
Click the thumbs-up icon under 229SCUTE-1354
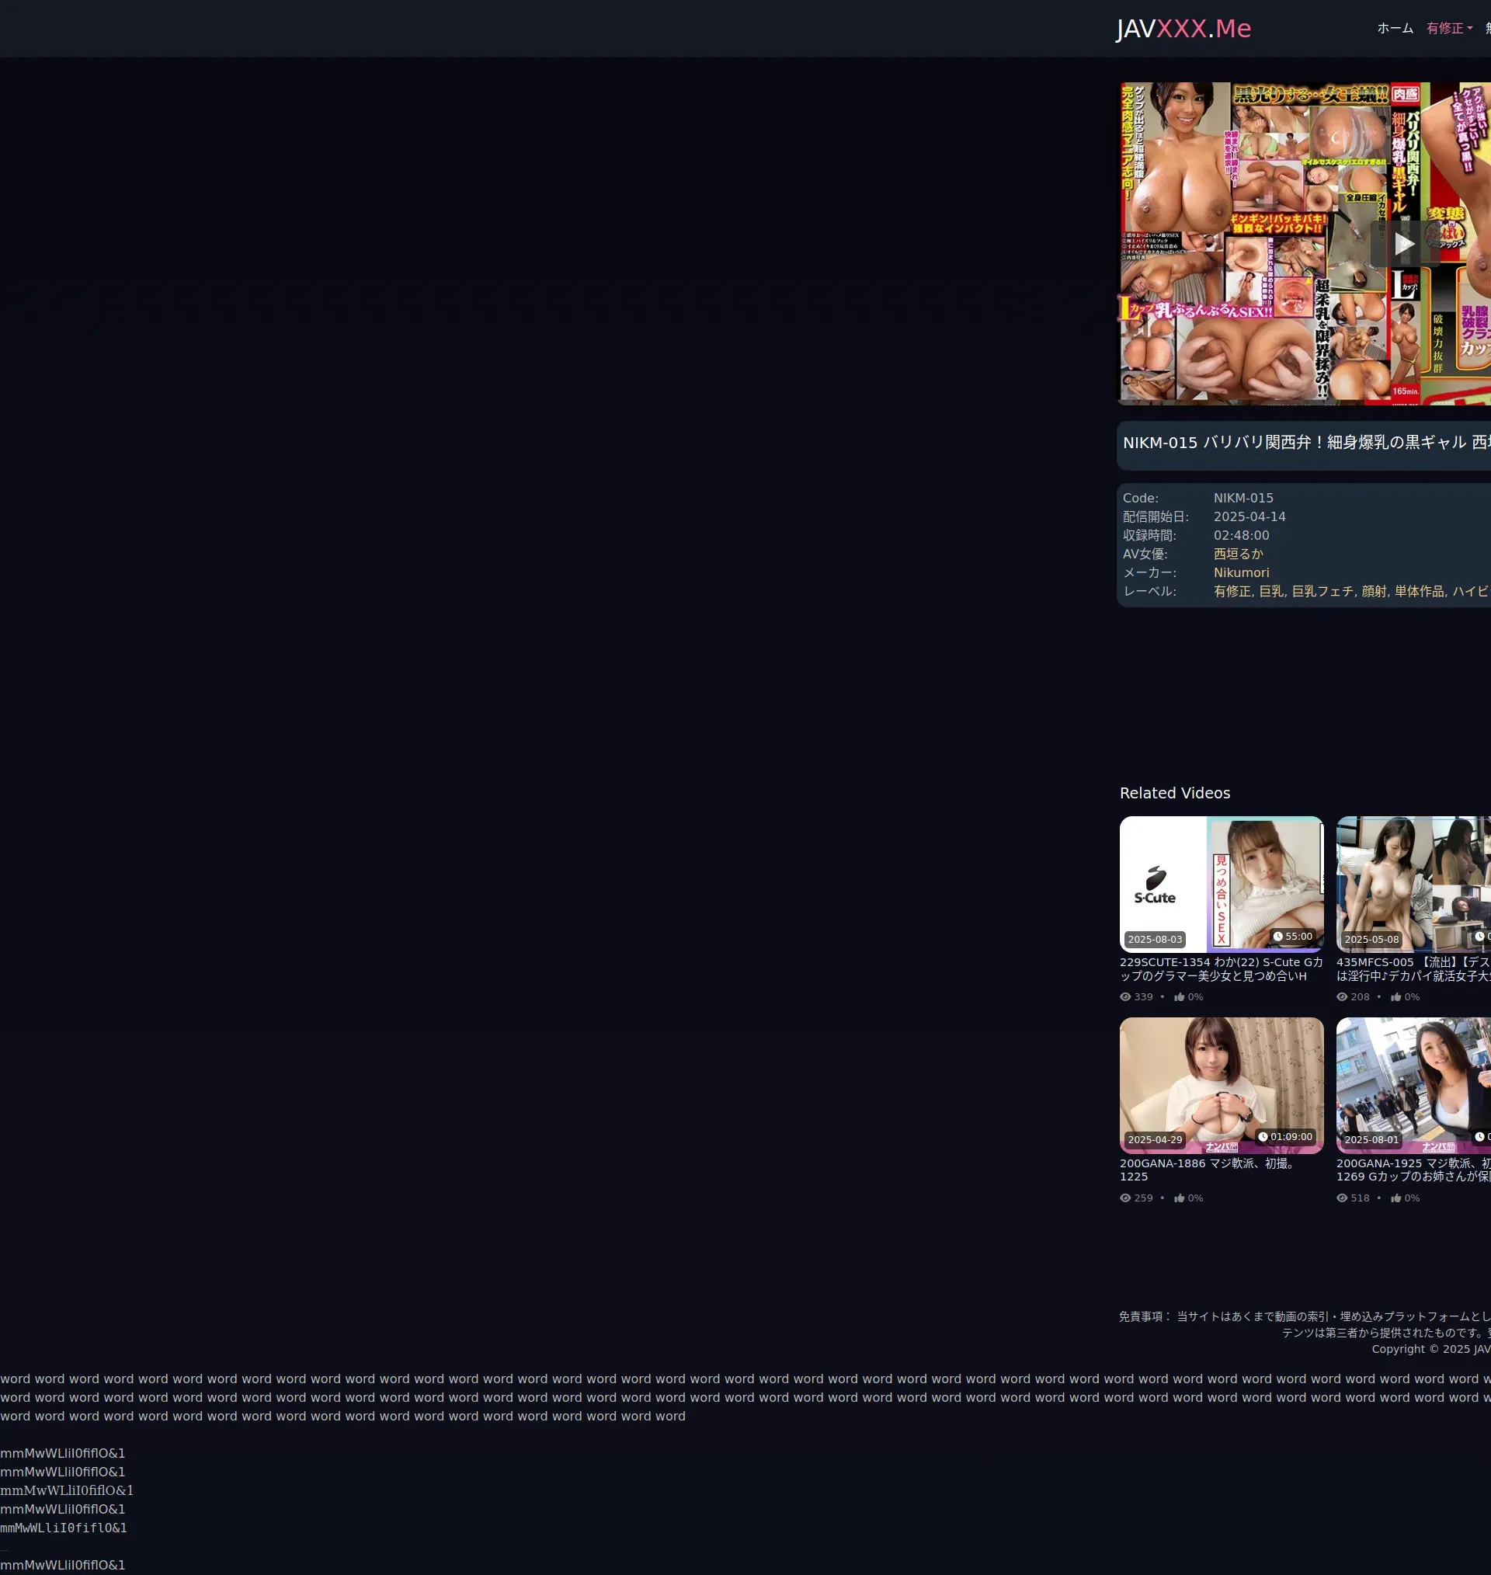[x=1179, y=996]
